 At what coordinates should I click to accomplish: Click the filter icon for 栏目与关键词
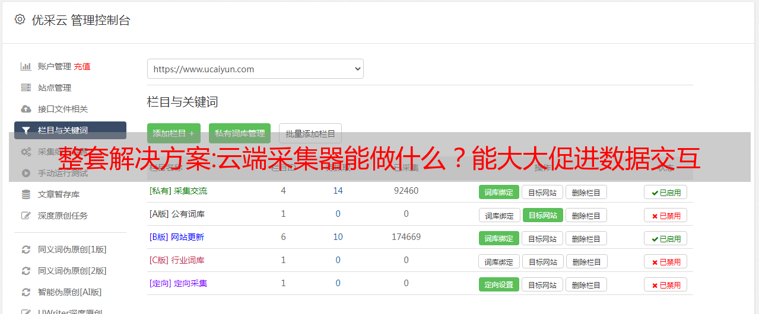(x=26, y=130)
